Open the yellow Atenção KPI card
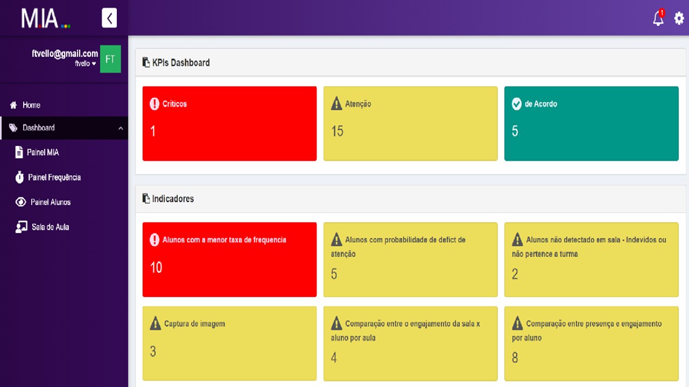Image resolution: width=689 pixels, height=387 pixels. [x=410, y=124]
